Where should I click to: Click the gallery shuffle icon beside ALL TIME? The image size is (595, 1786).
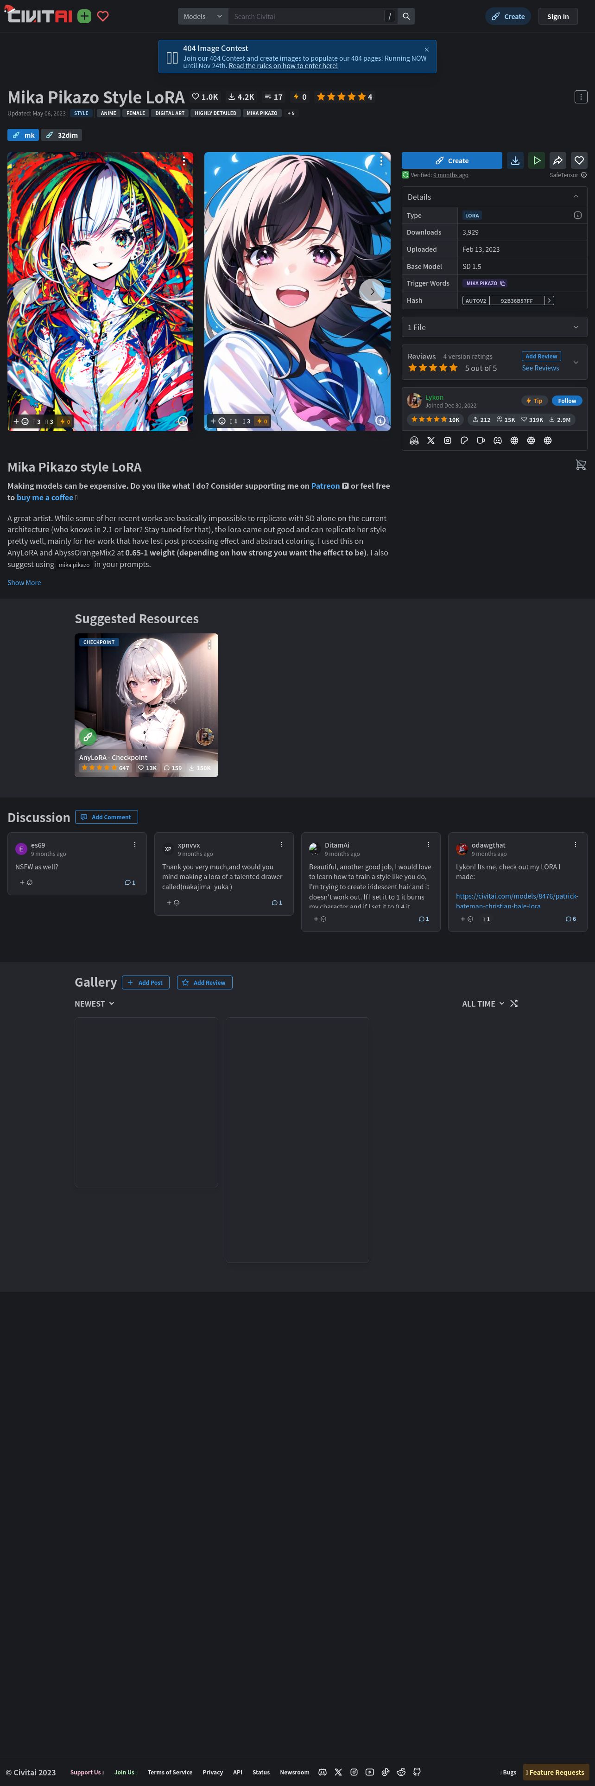tap(514, 1003)
